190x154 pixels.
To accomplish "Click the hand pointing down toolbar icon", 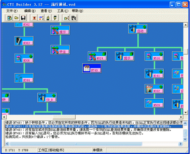I will pos(55,18).
